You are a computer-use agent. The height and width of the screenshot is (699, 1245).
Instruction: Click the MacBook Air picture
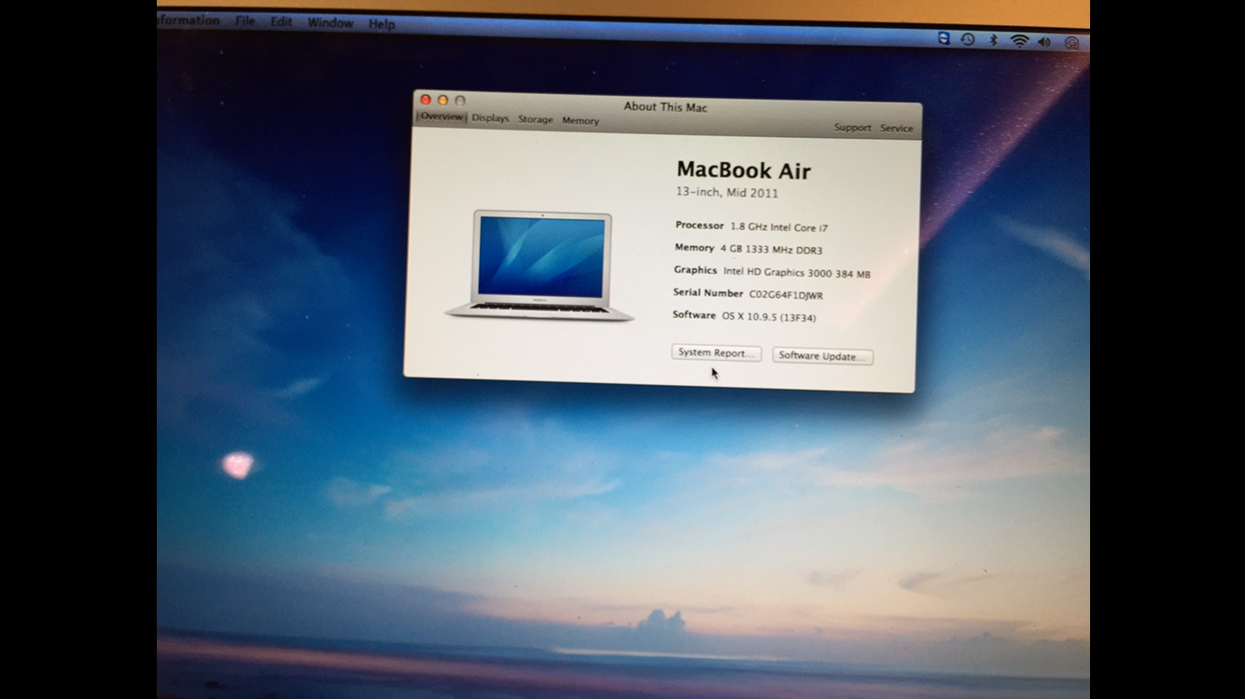pos(540,267)
